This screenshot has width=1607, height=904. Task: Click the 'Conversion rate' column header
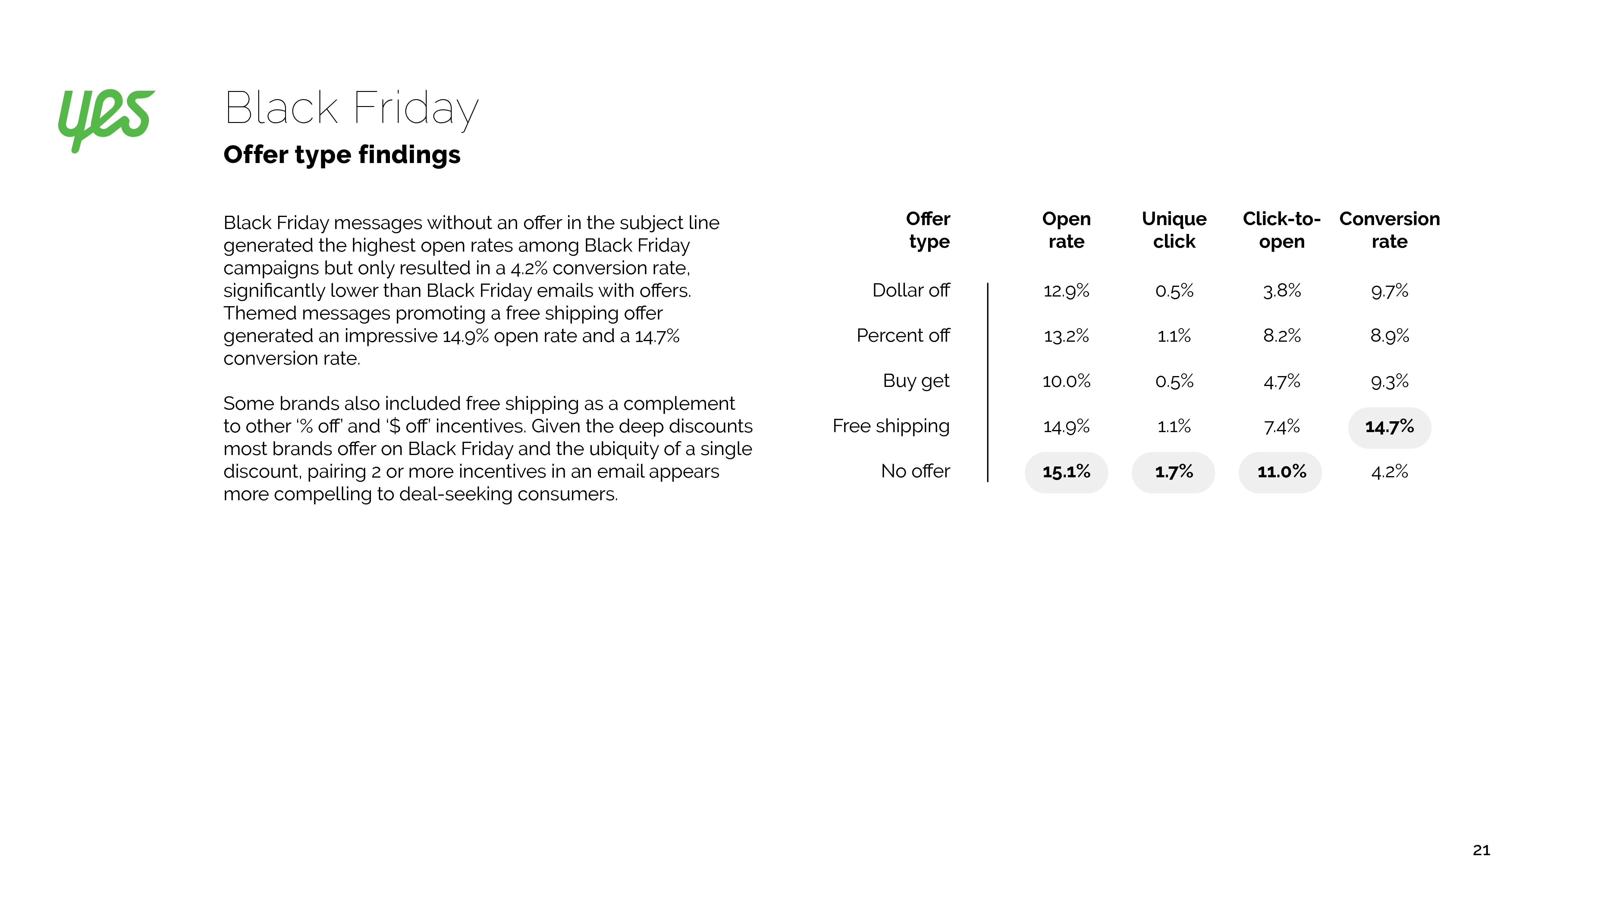pos(1389,230)
